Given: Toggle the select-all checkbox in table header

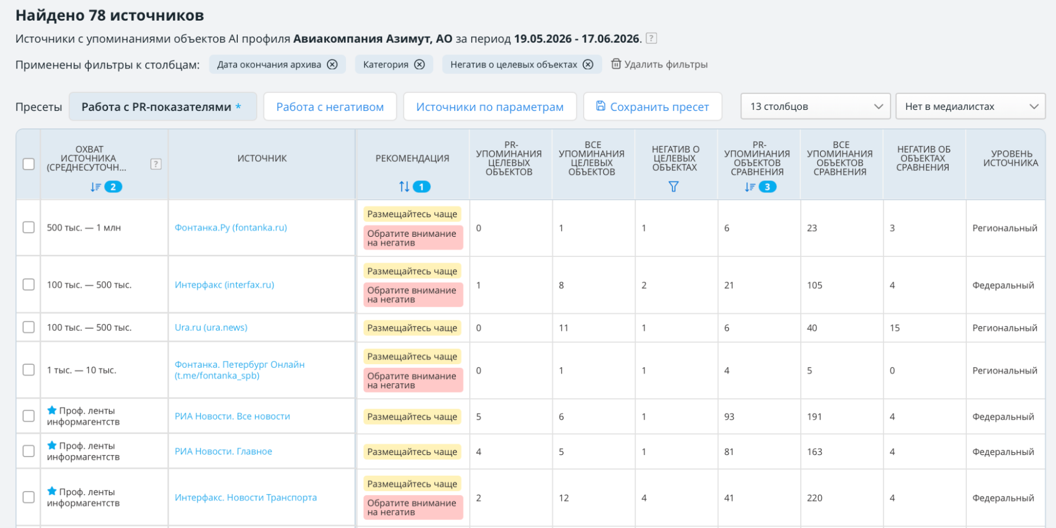Looking at the screenshot, I should tap(29, 164).
